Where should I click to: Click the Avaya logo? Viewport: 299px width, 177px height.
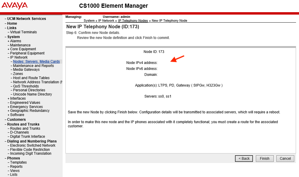coord(15,6)
